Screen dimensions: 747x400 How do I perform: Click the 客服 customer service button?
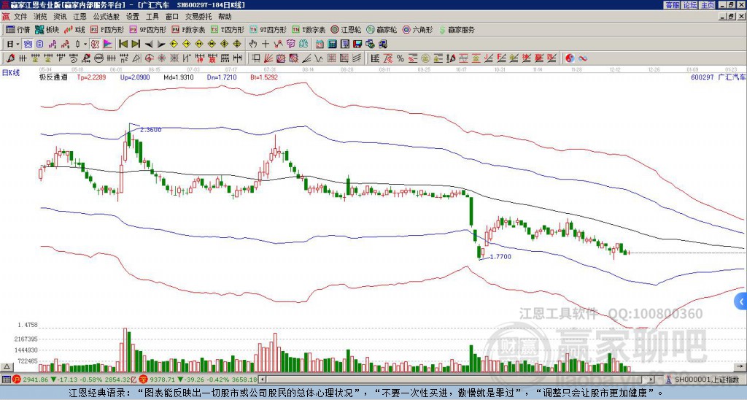point(672,5)
